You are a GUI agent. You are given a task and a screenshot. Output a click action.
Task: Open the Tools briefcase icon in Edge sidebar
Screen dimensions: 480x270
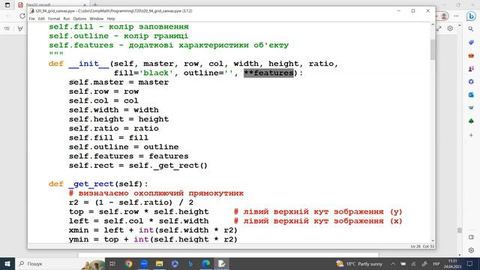point(471,55)
